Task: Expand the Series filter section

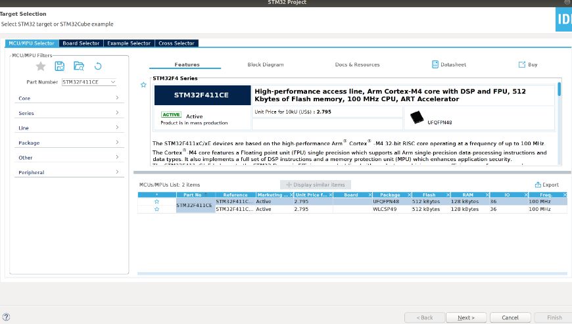Action: [69, 113]
